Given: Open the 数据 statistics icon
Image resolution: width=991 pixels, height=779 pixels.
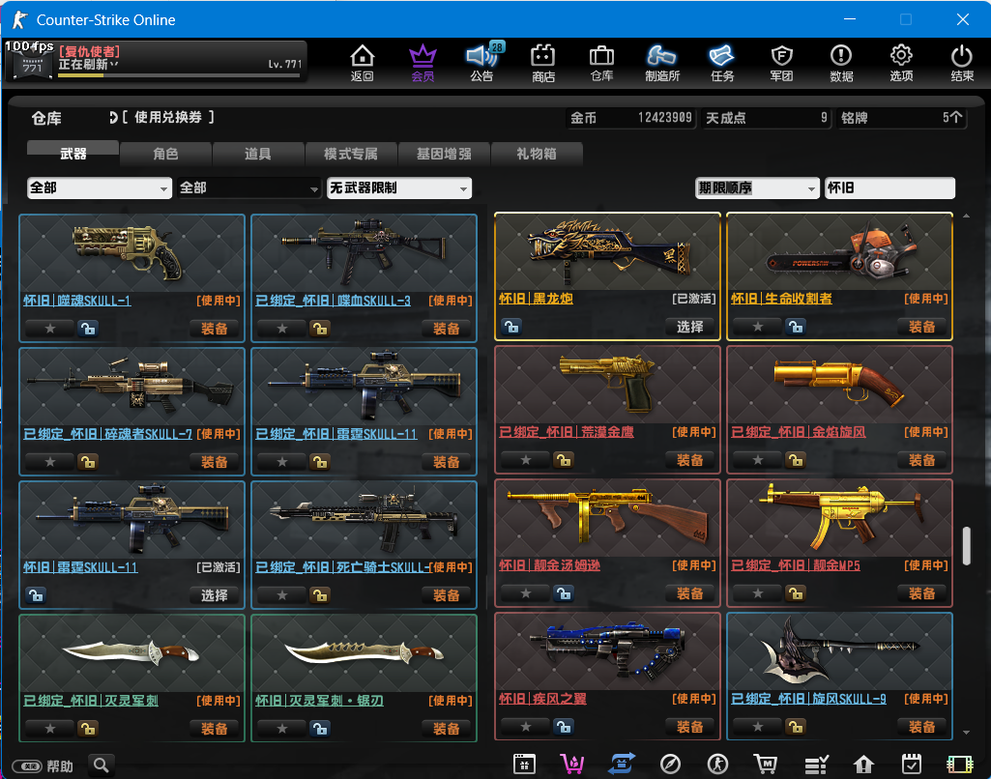Looking at the screenshot, I should pyautogui.click(x=841, y=63).
